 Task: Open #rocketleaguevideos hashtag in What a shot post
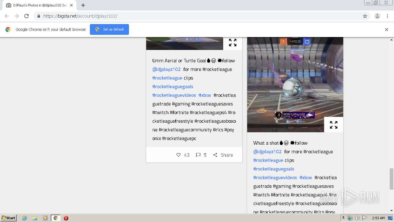(275, 177)
